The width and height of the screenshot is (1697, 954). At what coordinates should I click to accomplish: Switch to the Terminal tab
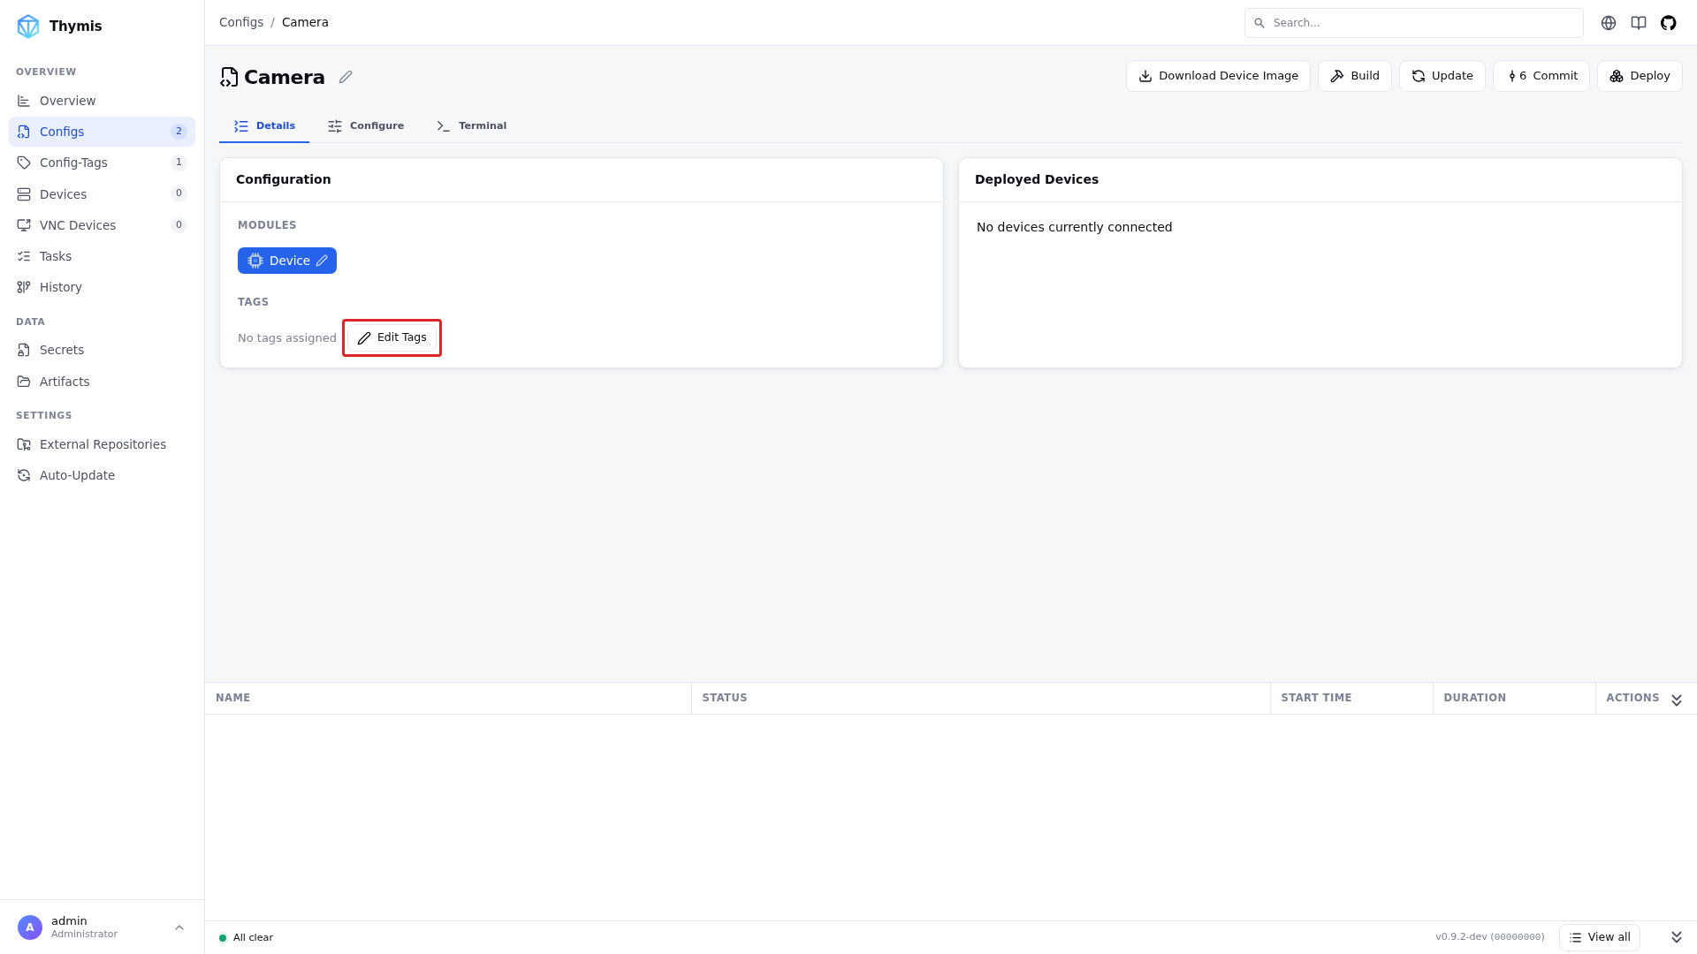click(x=471, y=125)
